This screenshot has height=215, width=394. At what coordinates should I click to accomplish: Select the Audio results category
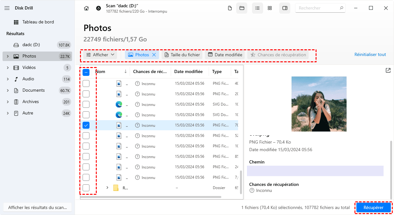[28, 79]
